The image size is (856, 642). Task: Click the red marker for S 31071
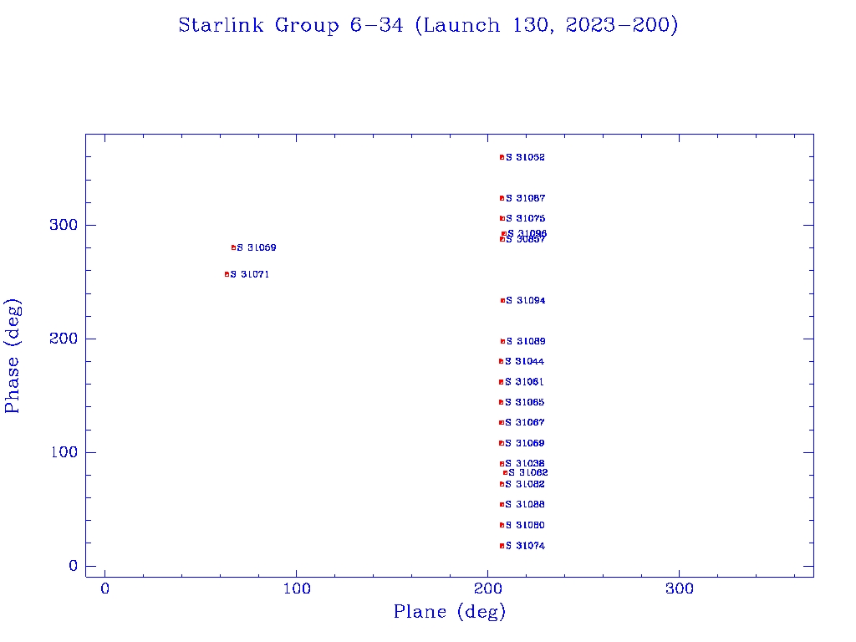(x=227, y=274)
